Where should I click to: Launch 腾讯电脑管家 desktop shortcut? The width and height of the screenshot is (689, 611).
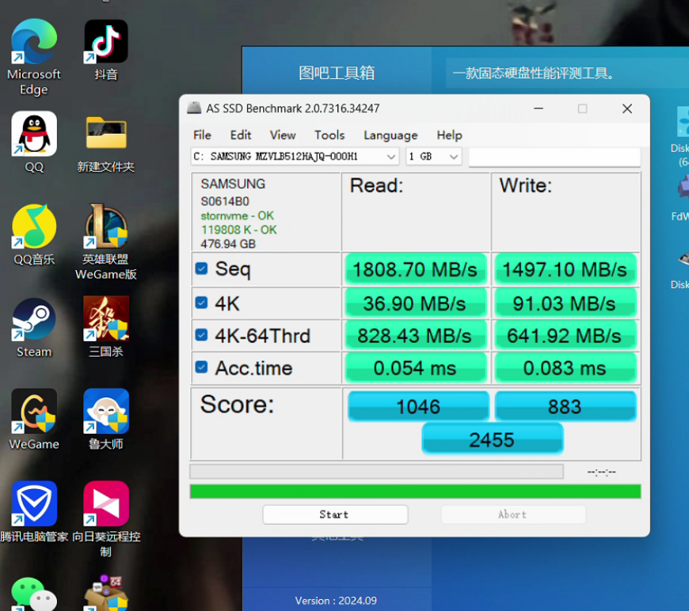[x=34, y=503]
